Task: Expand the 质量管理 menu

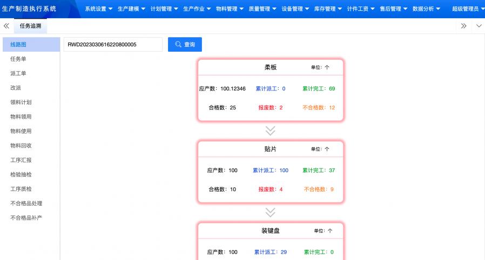Action: (262, 9)
